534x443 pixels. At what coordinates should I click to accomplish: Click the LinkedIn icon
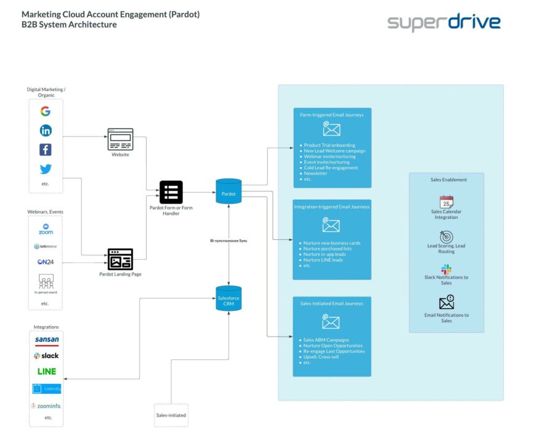point(46,130)
